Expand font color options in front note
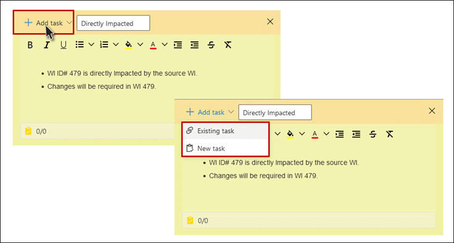This screenshot has width=454, height=243. pos(326,134)
